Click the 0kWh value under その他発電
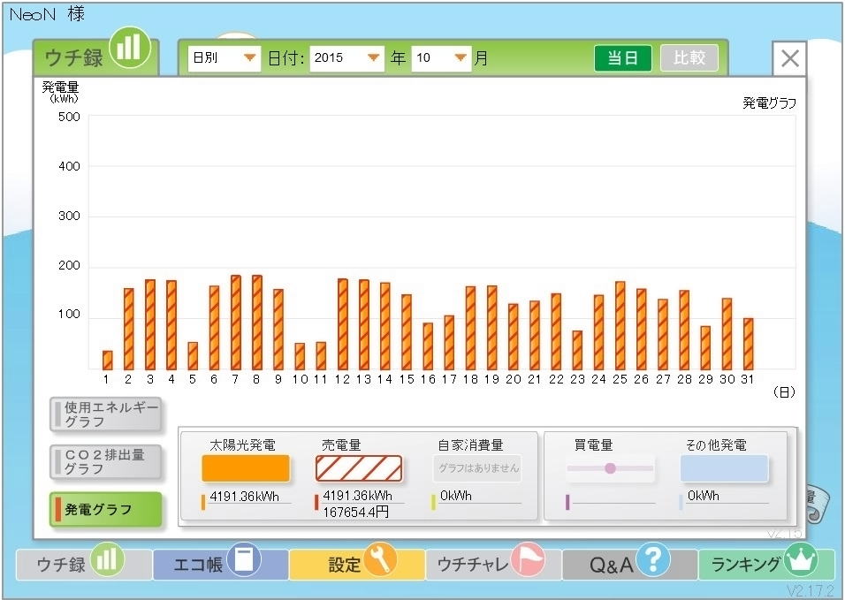Screen dimensions: 845x600 pos(704,496)
